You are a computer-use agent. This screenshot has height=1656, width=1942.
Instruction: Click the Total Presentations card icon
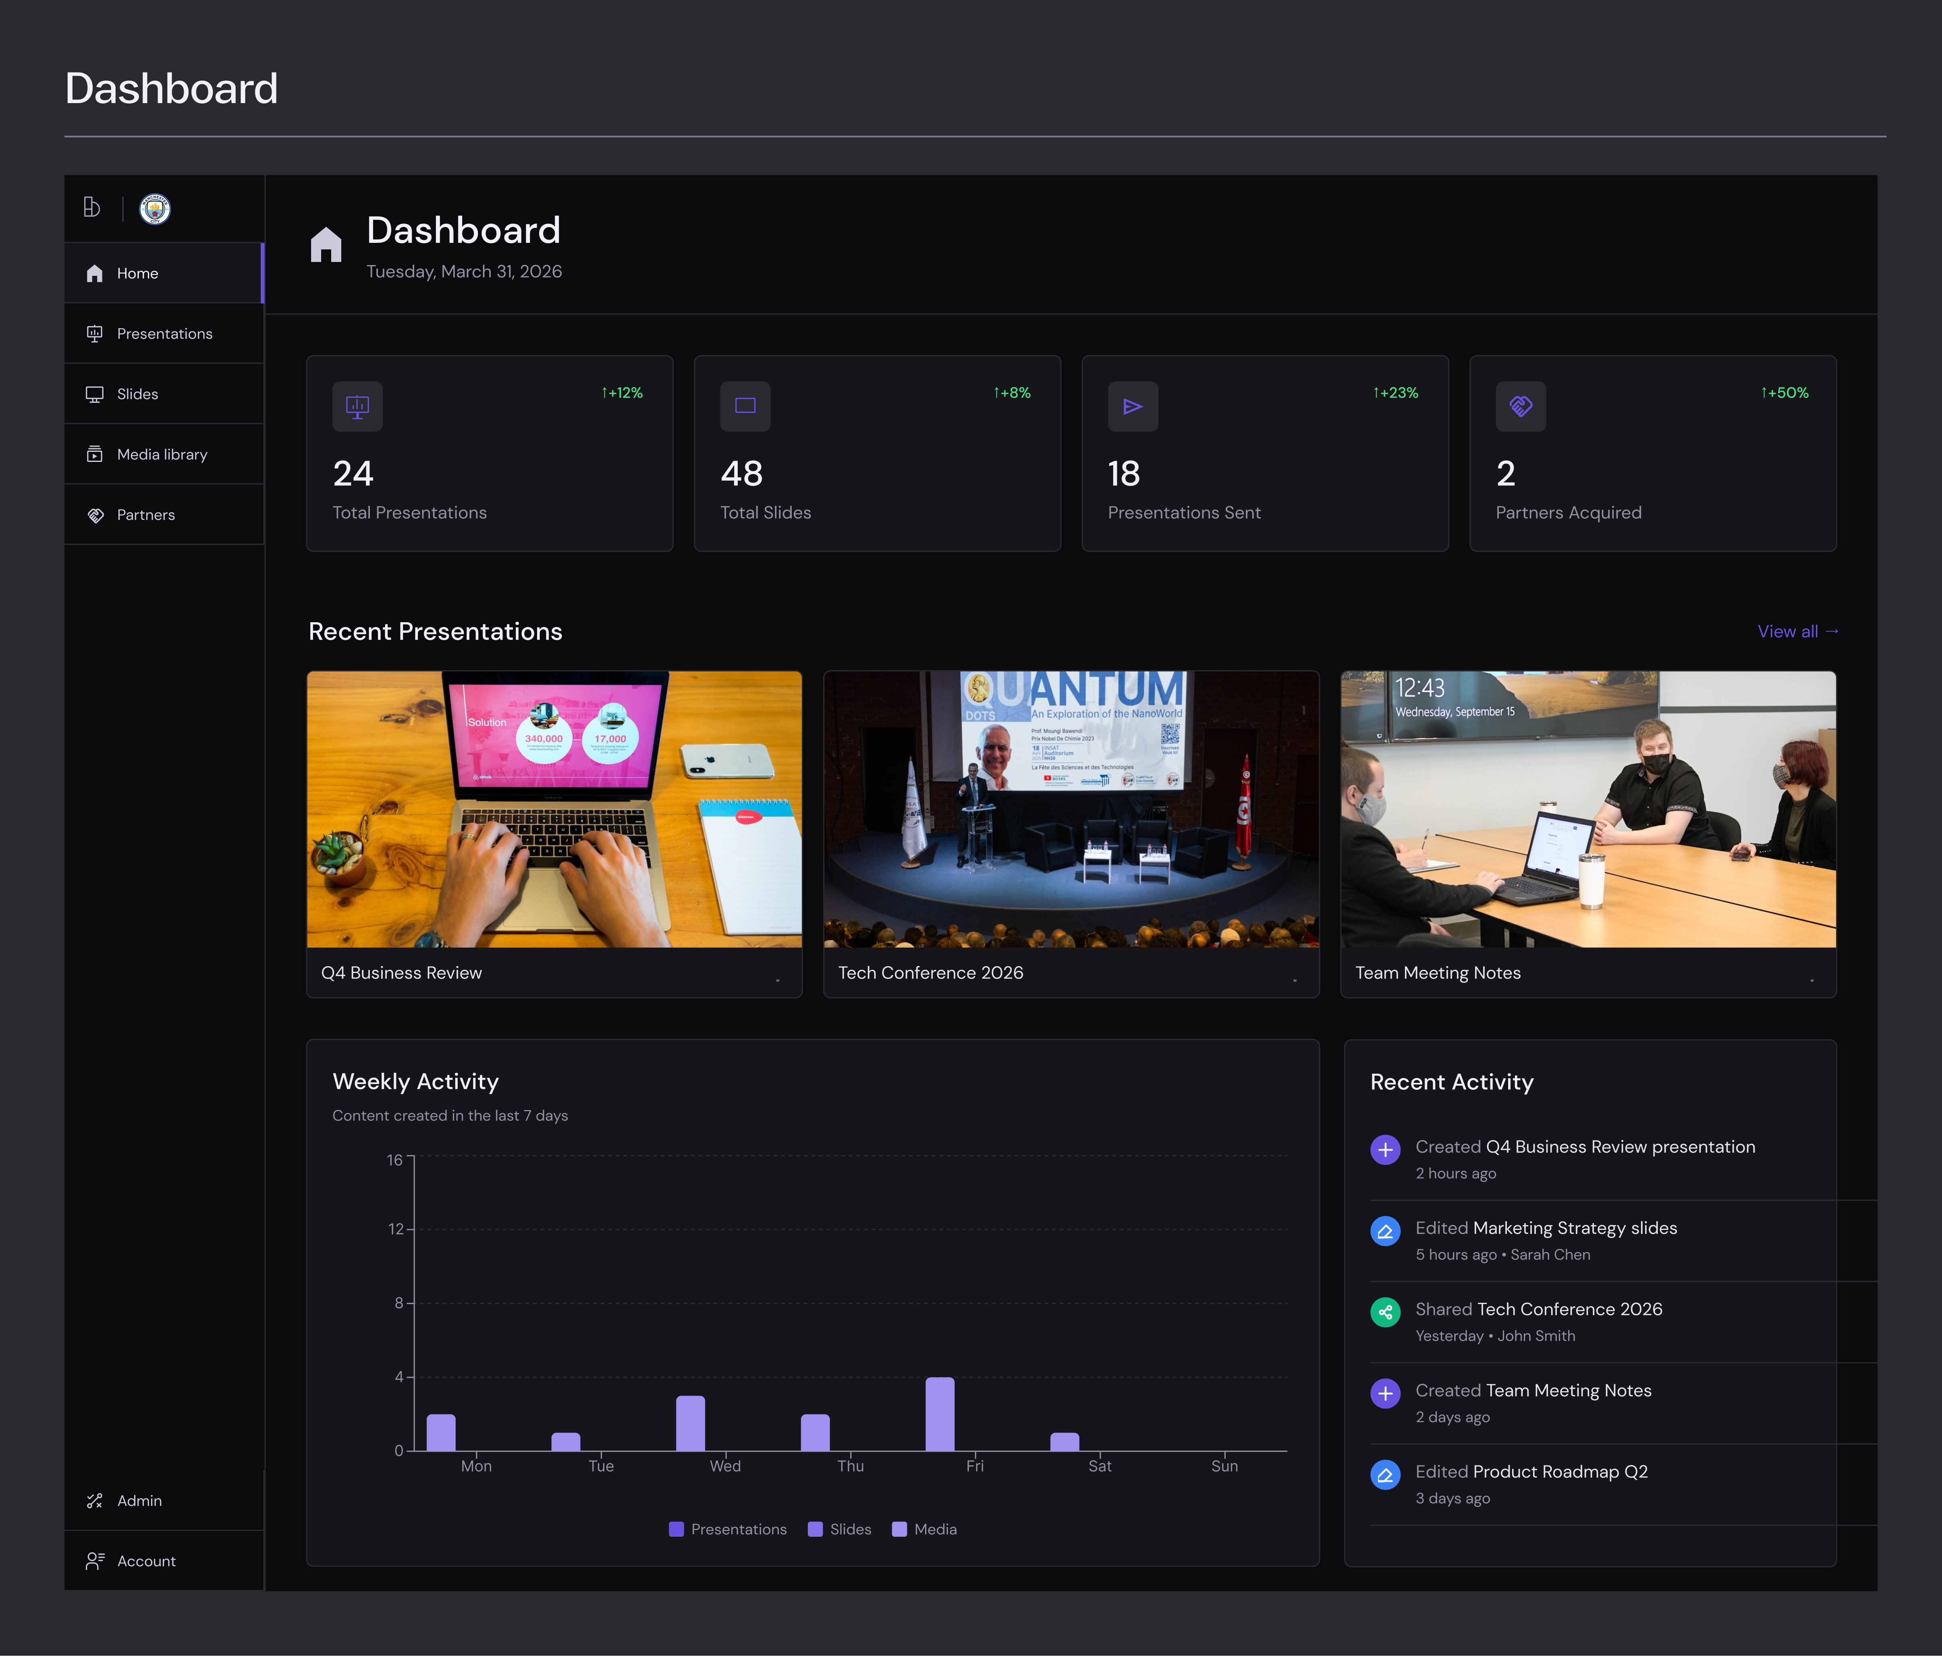(357, 406)
